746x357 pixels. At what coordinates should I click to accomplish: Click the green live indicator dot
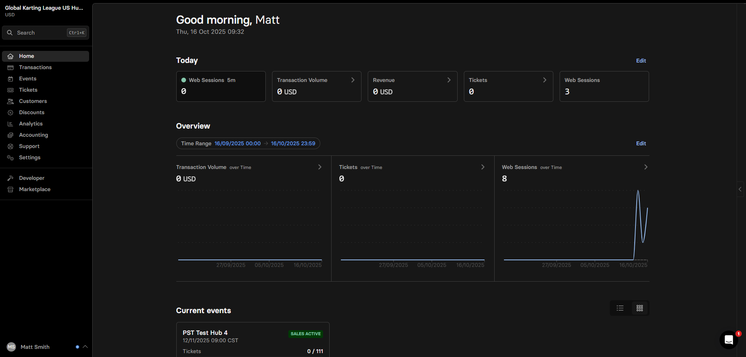tap(184, 80)
